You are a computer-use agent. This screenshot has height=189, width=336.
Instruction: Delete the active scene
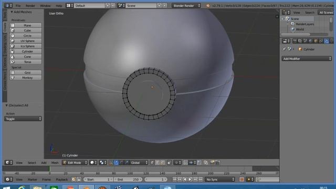(164, 6)
